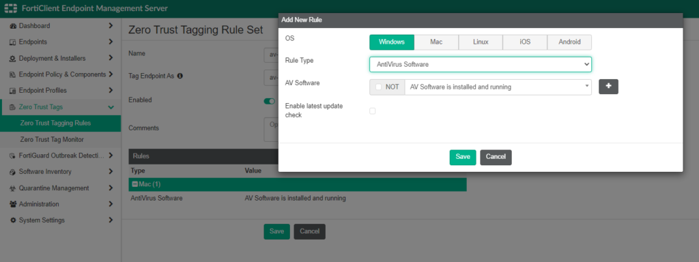This screenshot has height=262, width=699.
Task: Click the Dashboard gauge icon in sidebar
Action: tap(13, 26)
